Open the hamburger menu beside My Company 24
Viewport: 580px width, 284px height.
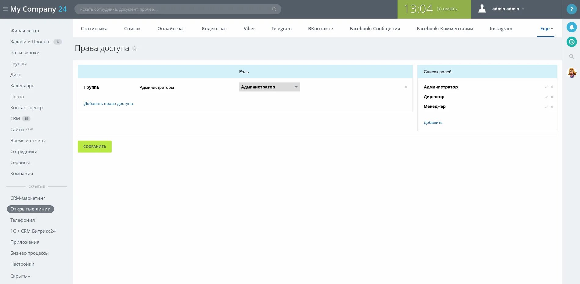[5, 9]
